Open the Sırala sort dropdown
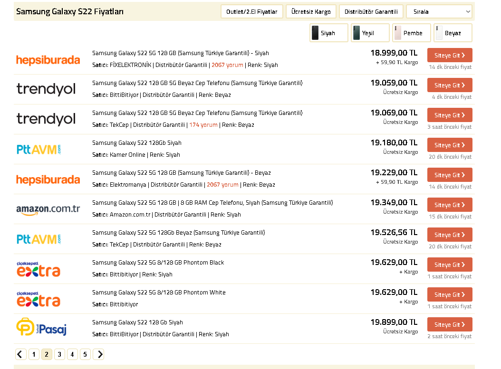Screen dimensions: 501x369 tap(439, 12)
